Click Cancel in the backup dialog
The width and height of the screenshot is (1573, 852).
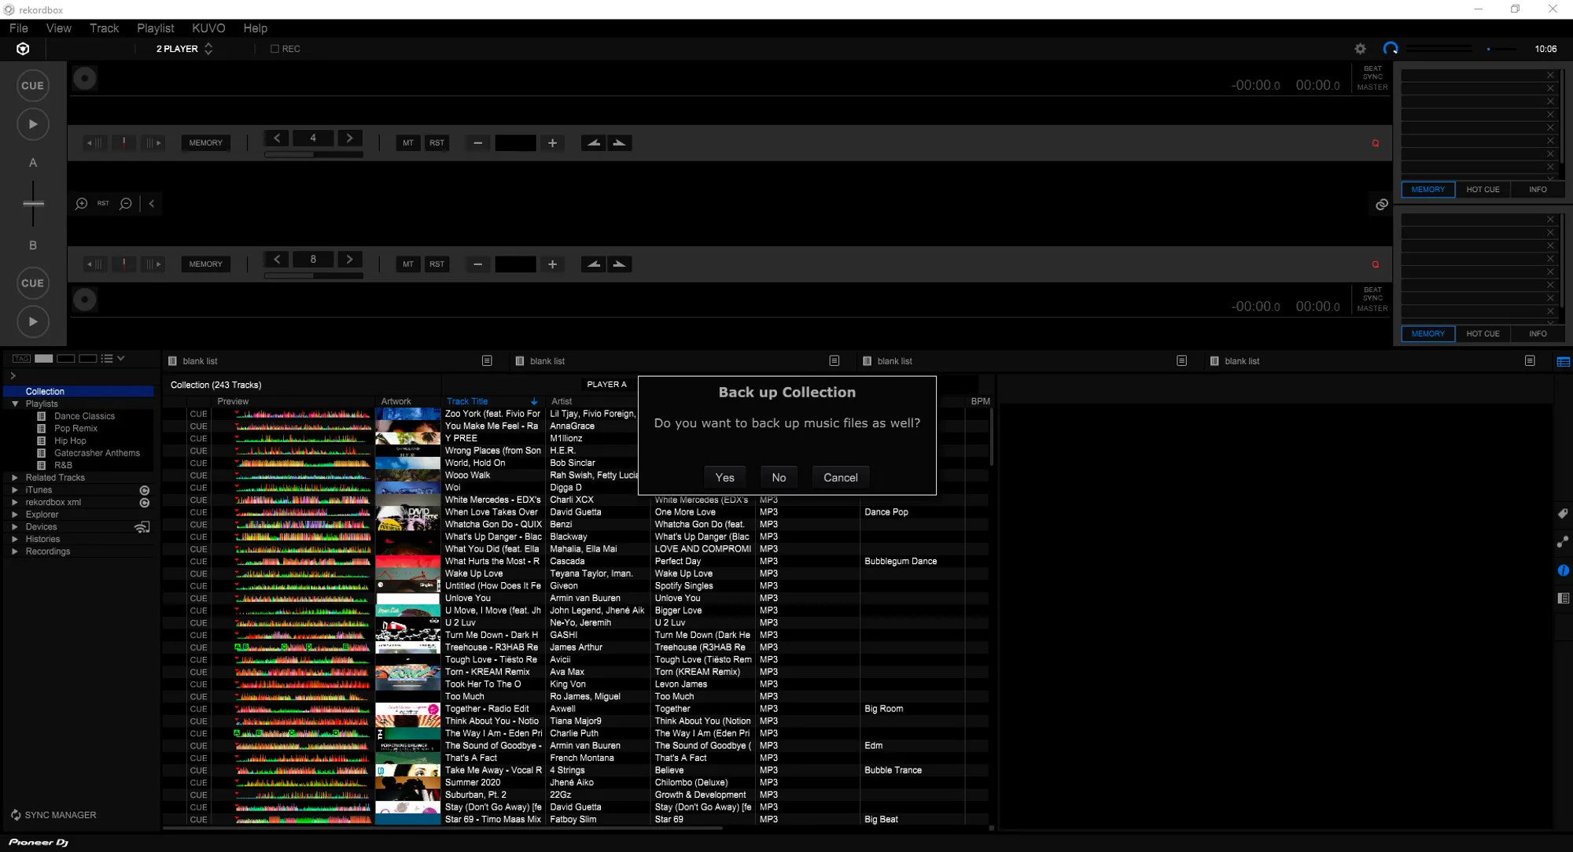(840, 478)
